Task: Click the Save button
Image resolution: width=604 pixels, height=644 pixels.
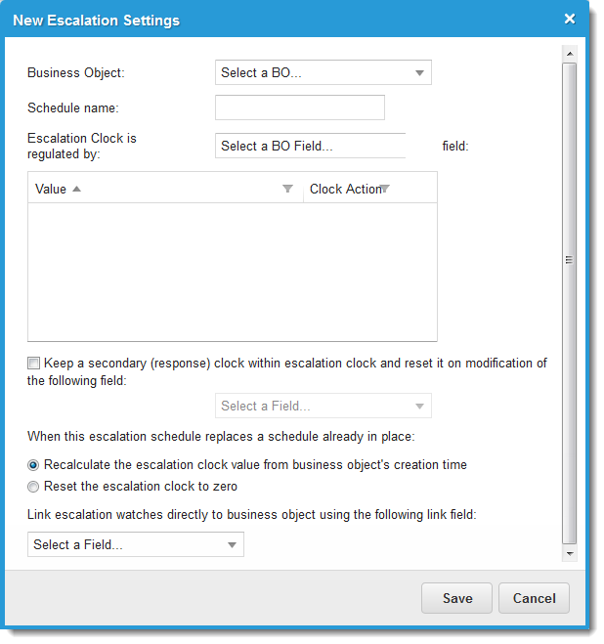Action: coord(456,598)
